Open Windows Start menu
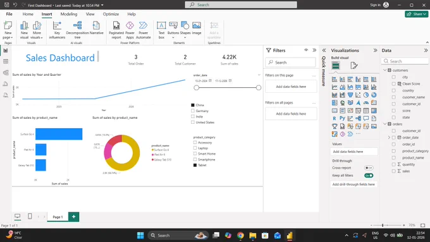Viewport: 430px width, 242px height. (x=140, y=236)
